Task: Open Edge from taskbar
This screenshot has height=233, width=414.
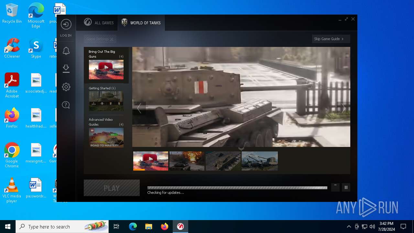Action: point(133,227)
